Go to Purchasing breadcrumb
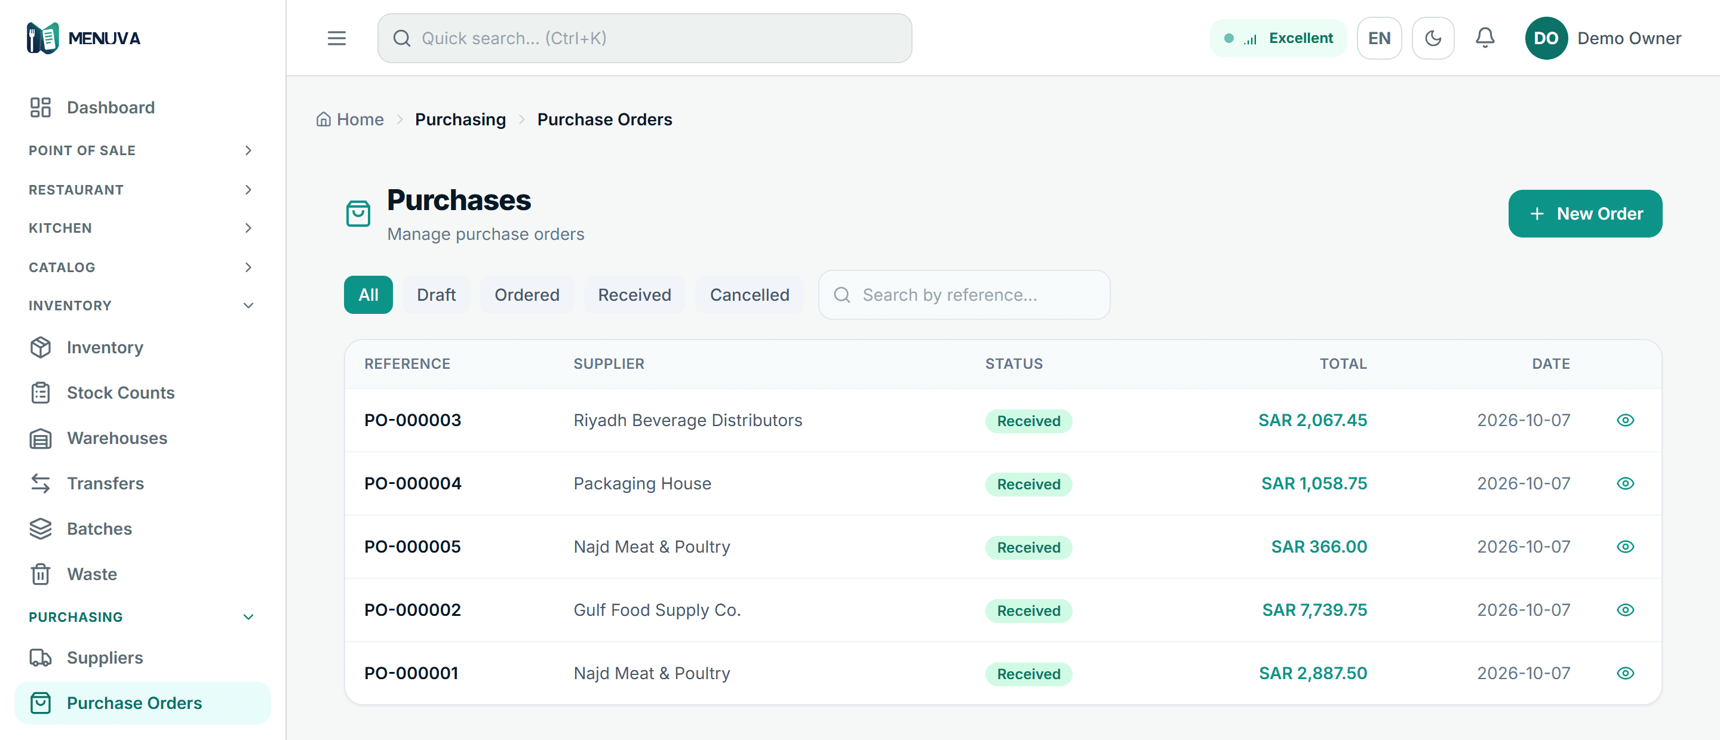The height and width of the screenshot is (740, 1720). (x=460, y=119)
